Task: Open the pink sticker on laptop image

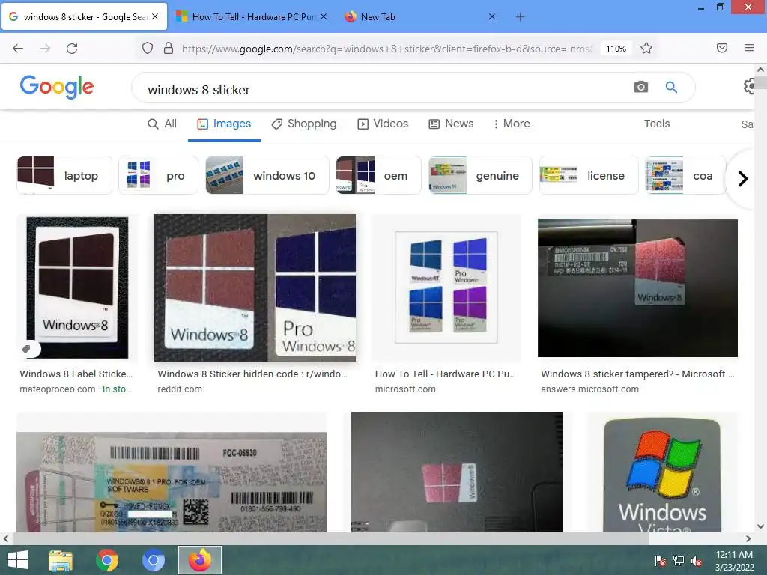Action: (x=457, y=472)
